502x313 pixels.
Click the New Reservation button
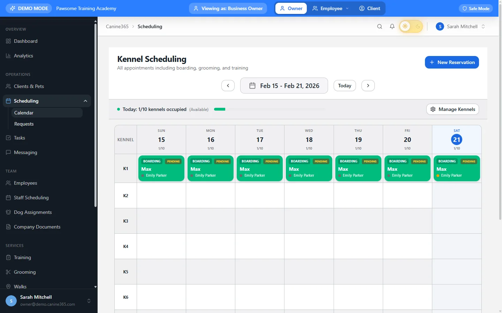pos(452,62)
